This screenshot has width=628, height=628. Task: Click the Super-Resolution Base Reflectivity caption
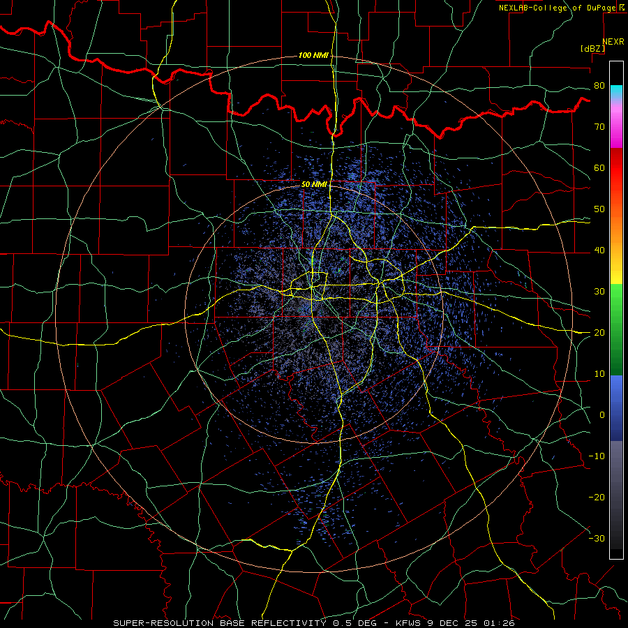click(314, 623)
